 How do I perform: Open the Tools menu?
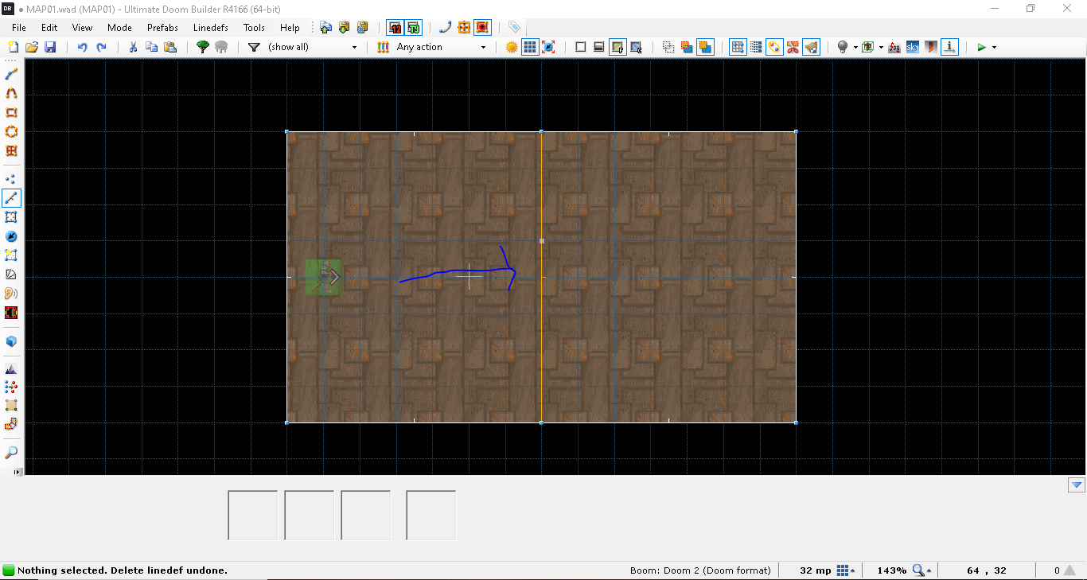click(254, 27)
